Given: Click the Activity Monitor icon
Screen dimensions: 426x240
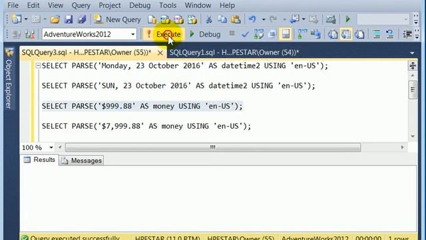Looking at the screenshot, I should pos(331,19).
